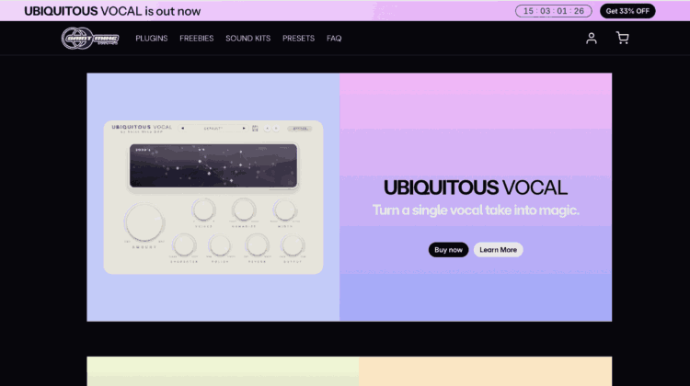Click the save preset icon on the plugin
The image size is (690, 386).
click(255, 129)
